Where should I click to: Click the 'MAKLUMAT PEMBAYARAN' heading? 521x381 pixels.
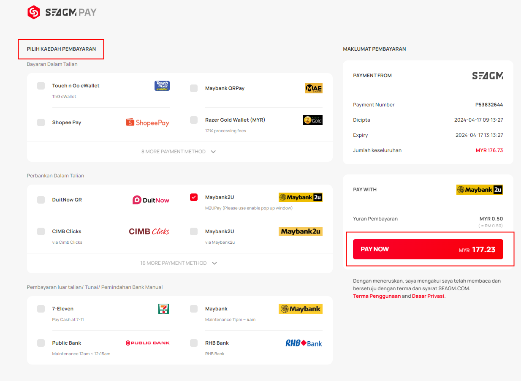click(x=374, y=49)
